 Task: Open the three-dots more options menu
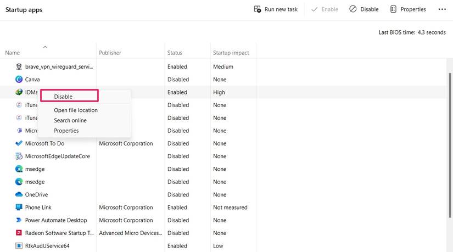point(442,9)
